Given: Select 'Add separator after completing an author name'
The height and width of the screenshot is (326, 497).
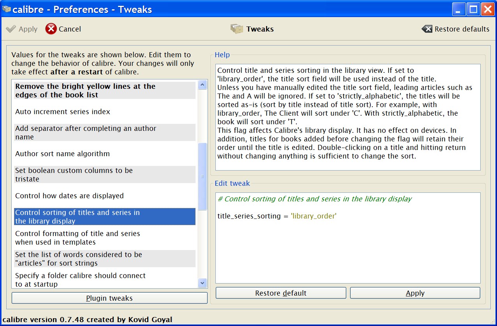Looking at the screenshot, I should (105, 132).
